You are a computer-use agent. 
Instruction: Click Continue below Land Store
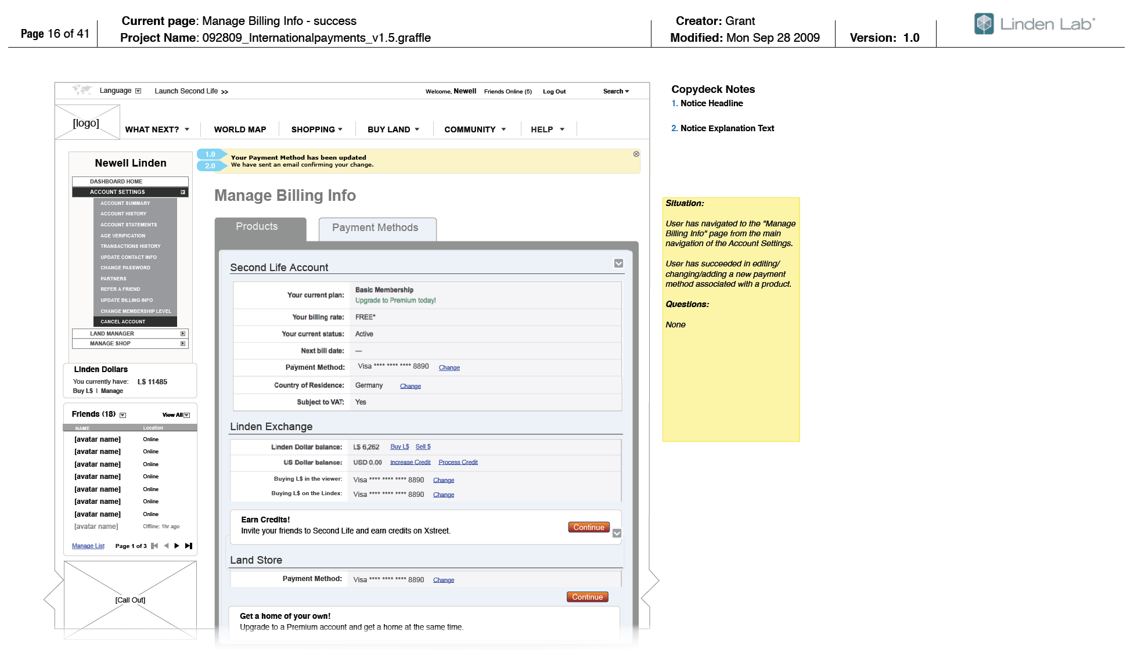point(587,597)
